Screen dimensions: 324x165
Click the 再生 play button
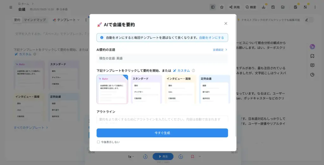(x=163, y=156)
